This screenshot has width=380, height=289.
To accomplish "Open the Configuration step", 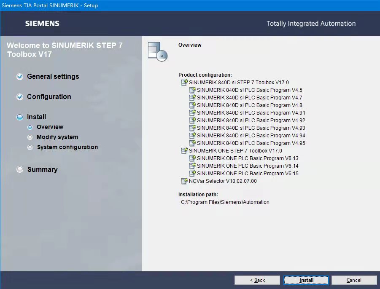I will (x=49, y=97).
